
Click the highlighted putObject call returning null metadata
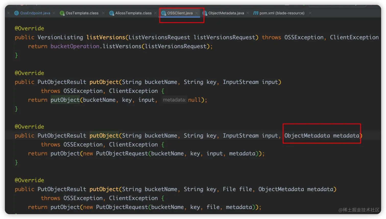[x=65, y=100]
